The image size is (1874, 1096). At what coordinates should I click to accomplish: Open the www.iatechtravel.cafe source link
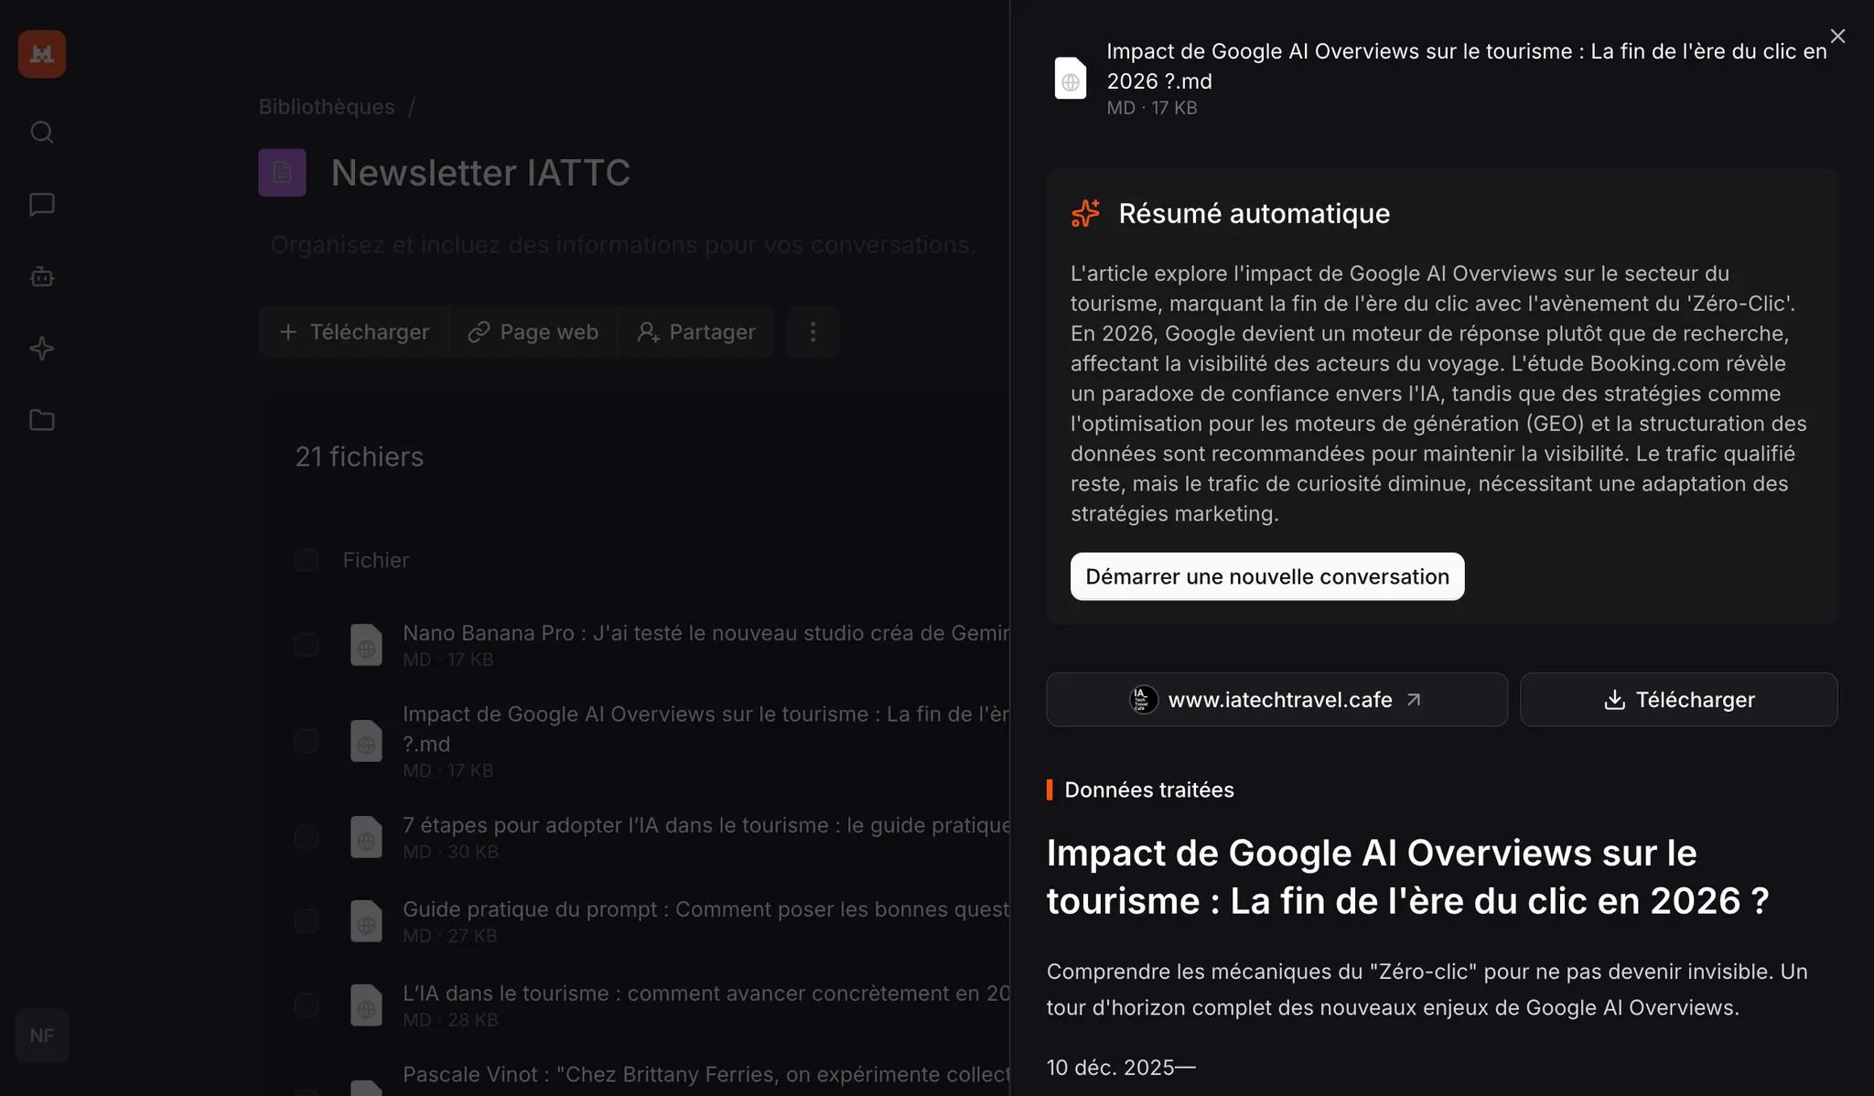pyautogui.click(x=1276, y=700)
